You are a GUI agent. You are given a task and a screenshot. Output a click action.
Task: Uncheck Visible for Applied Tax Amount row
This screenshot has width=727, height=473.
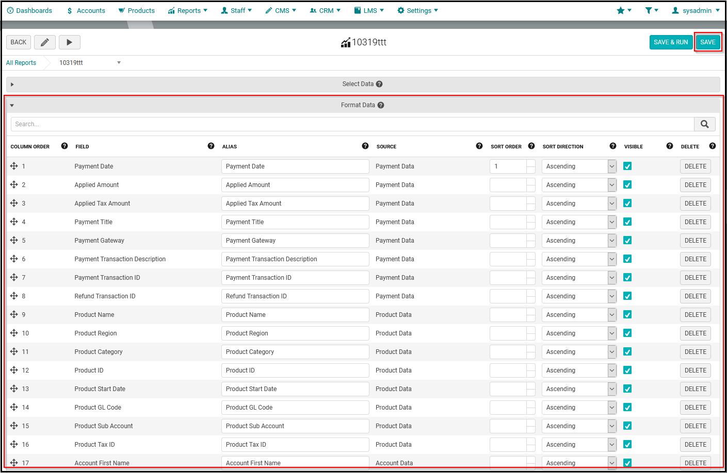tap(627, 203)
